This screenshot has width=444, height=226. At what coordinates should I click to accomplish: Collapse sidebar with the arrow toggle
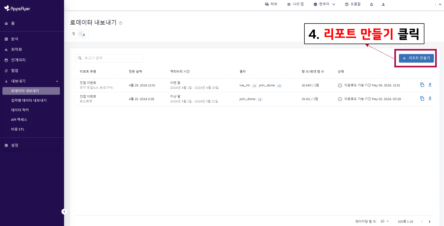click(64, 212)
